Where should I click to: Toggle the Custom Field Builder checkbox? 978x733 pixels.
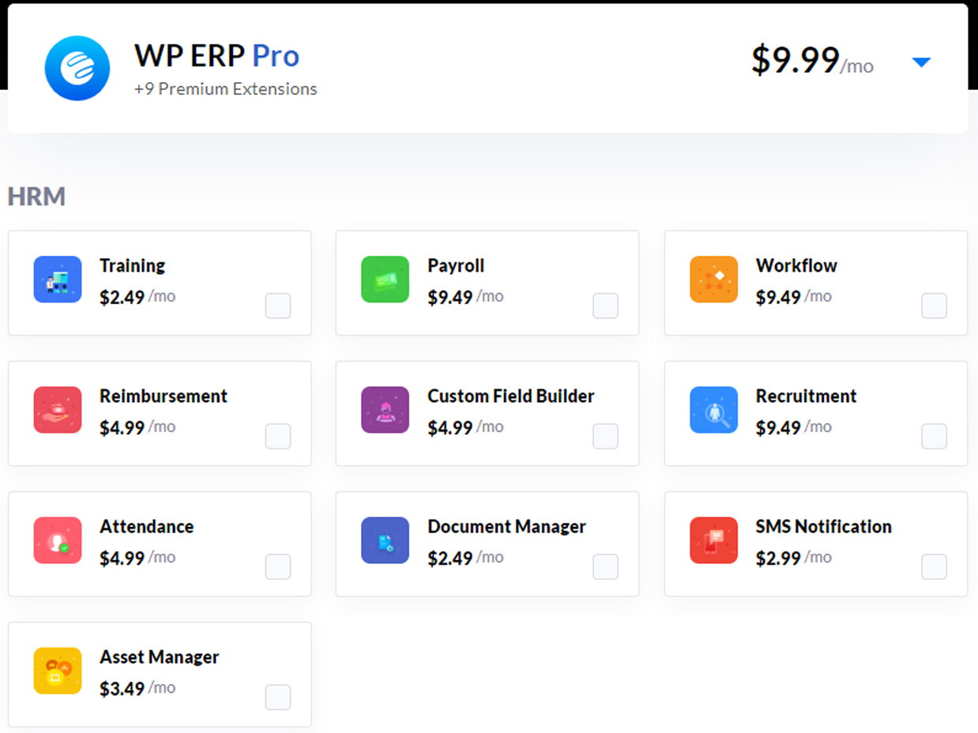click(x=606, y=436)
